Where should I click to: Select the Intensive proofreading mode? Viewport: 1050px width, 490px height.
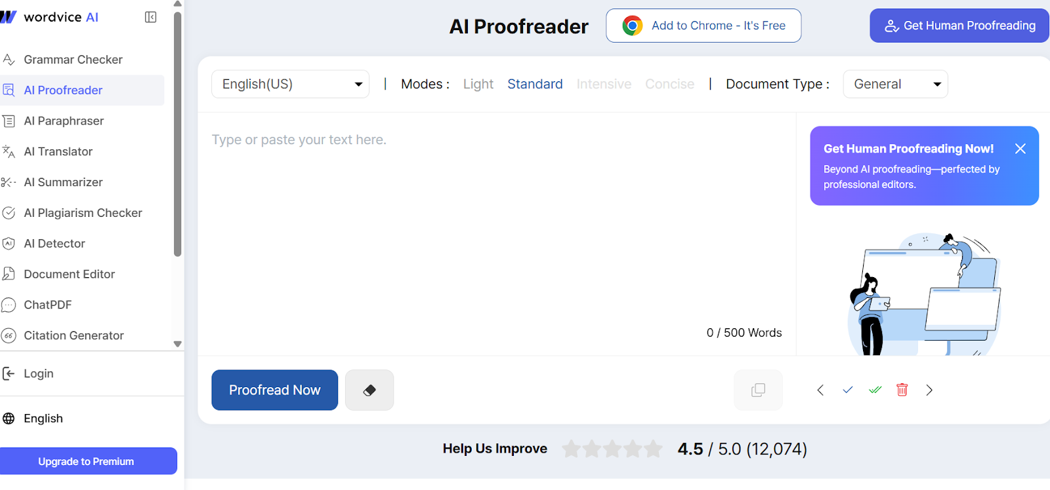coord(604,84)
